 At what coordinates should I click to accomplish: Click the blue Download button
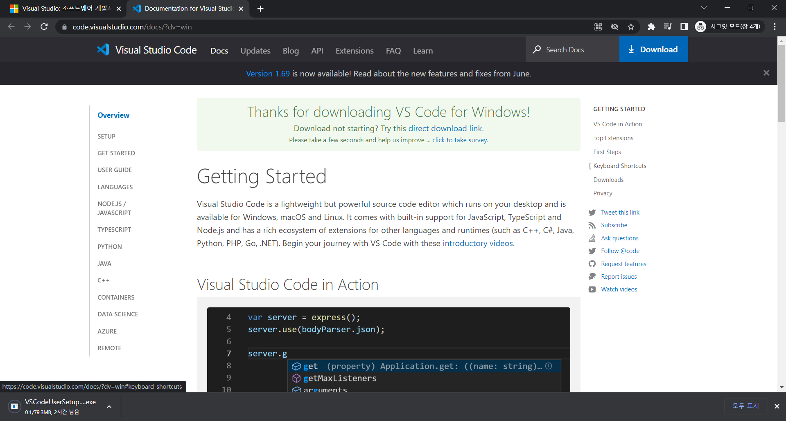[x=654, y=49]
